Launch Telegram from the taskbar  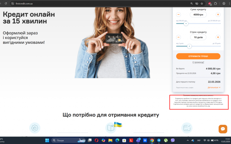pyautogui.click(x=159, y=140)
